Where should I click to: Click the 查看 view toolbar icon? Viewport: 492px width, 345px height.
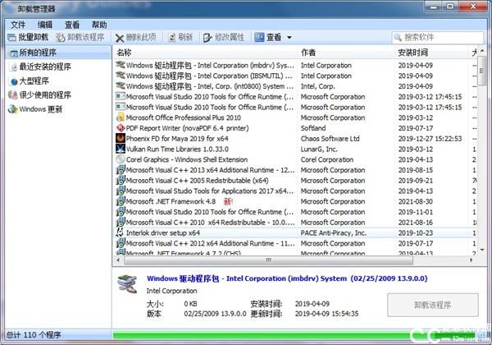[259, 38]
